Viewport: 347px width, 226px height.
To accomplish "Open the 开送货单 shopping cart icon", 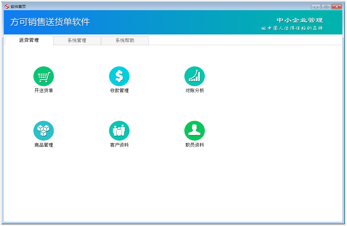I will click(44, 76).
